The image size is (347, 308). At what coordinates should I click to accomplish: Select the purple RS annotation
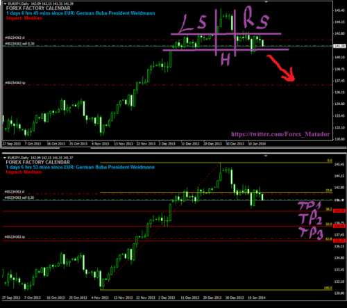coord(256,18)
